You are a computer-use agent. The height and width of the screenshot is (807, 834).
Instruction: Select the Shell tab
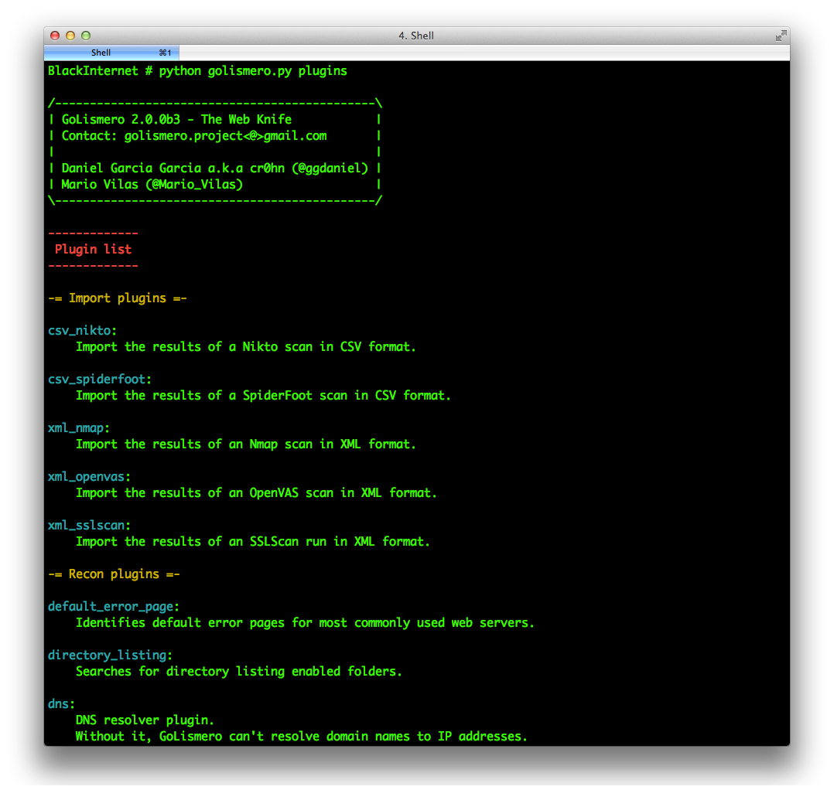point(111,53)
